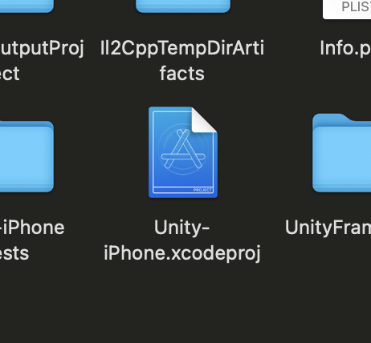The image size is (371, 343).
Task: Click the 'UnityFram' folder name label
Action: pos(328,228)
